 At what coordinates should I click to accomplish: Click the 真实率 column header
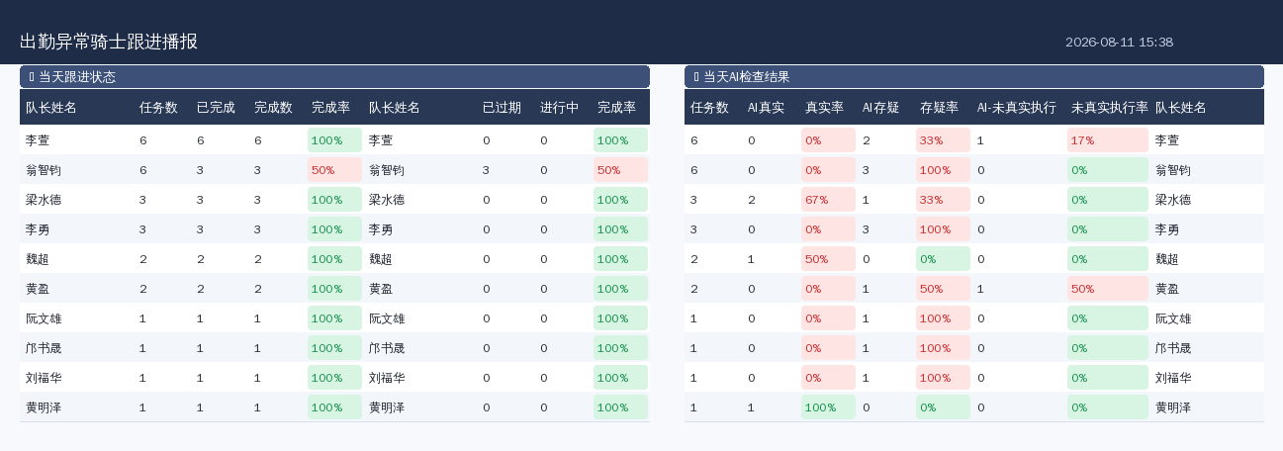coord(824,107)
